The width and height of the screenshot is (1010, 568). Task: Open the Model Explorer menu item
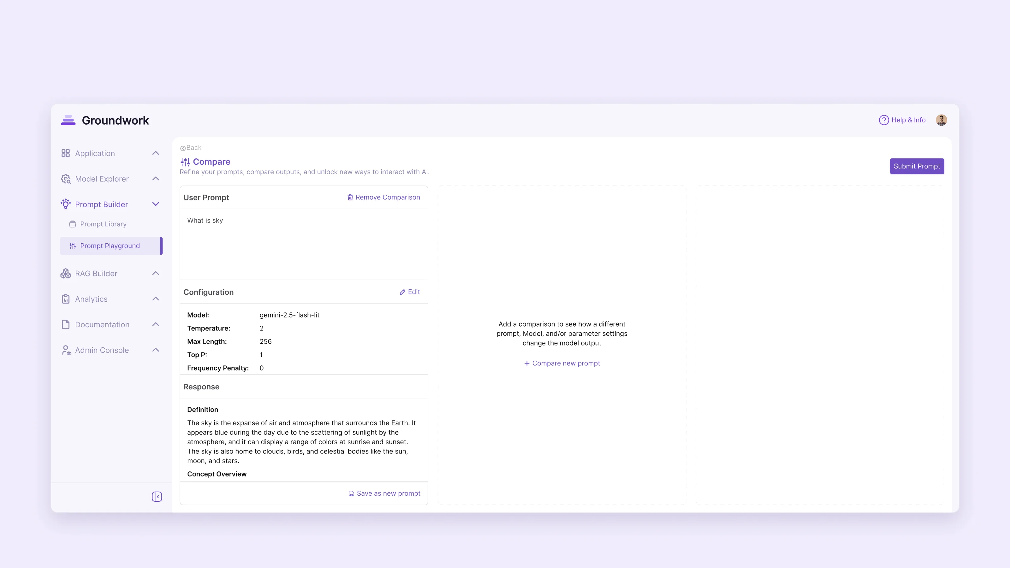[x=102, y=179]
